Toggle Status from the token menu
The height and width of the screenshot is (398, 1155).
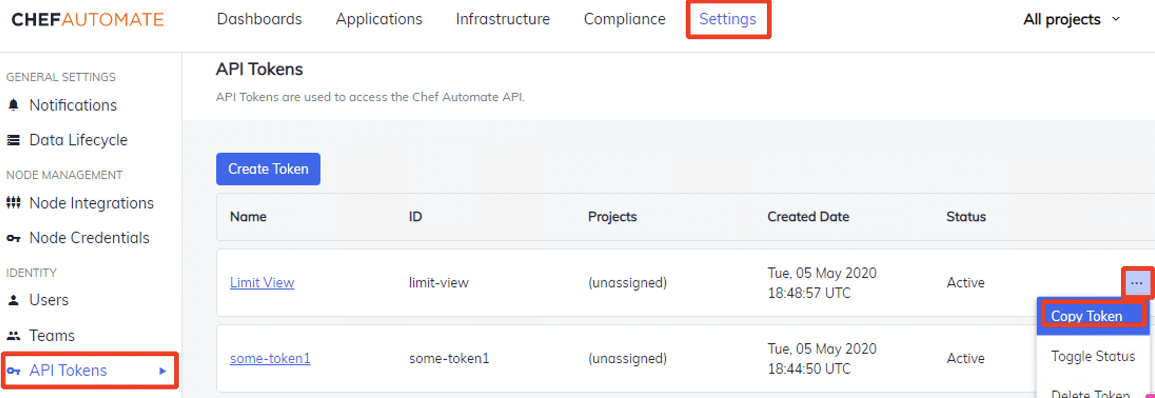tap(1093, 356)
